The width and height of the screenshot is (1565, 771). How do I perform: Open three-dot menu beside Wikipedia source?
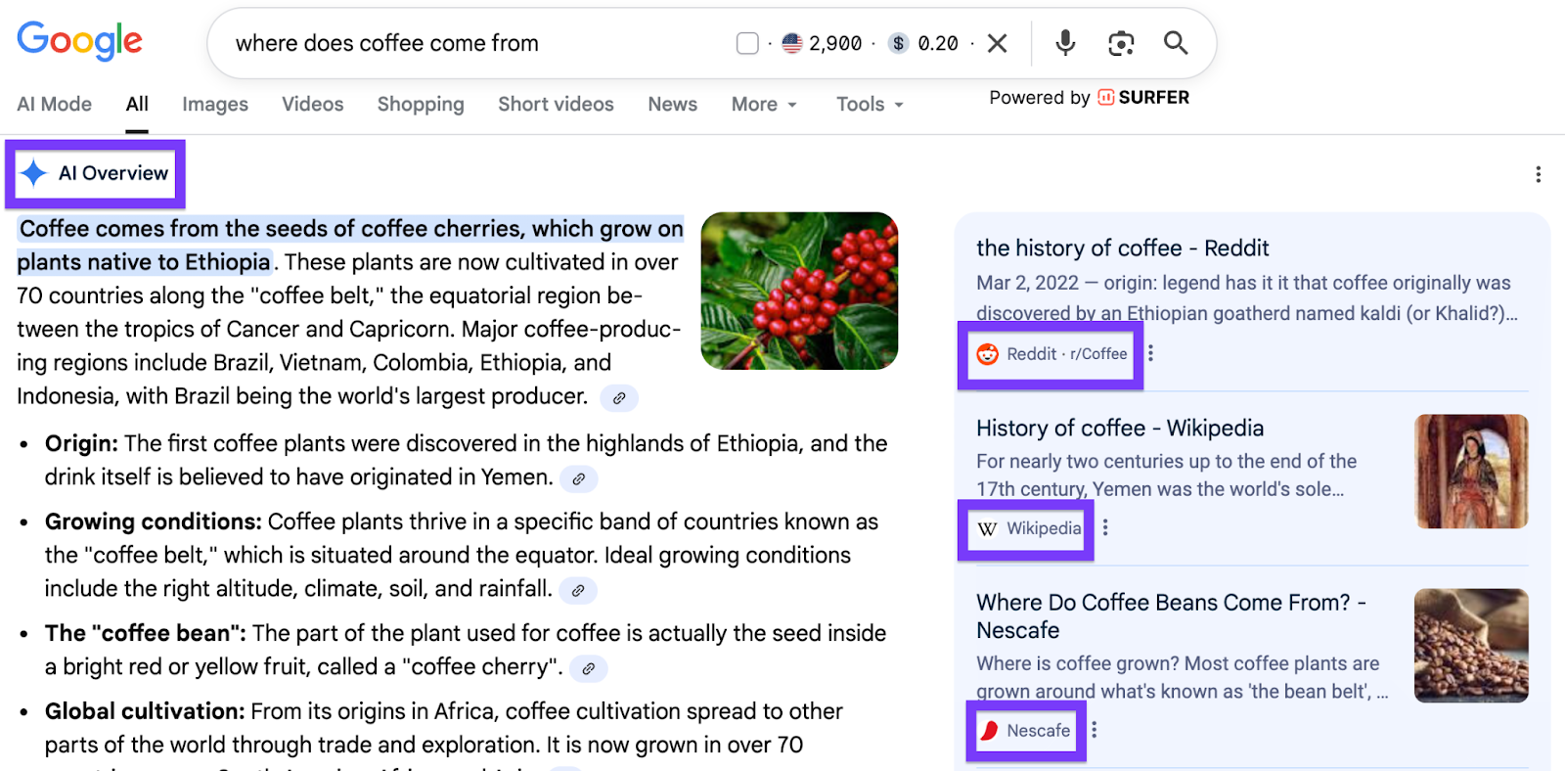pyautogui.click(x=1106, y=527)
